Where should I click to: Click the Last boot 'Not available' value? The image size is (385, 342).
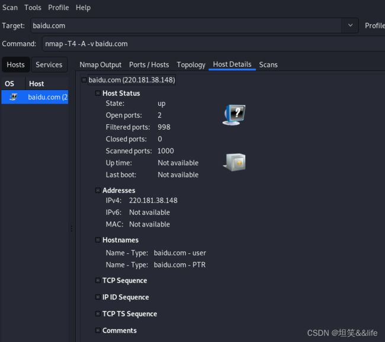(x=178, y=175)
